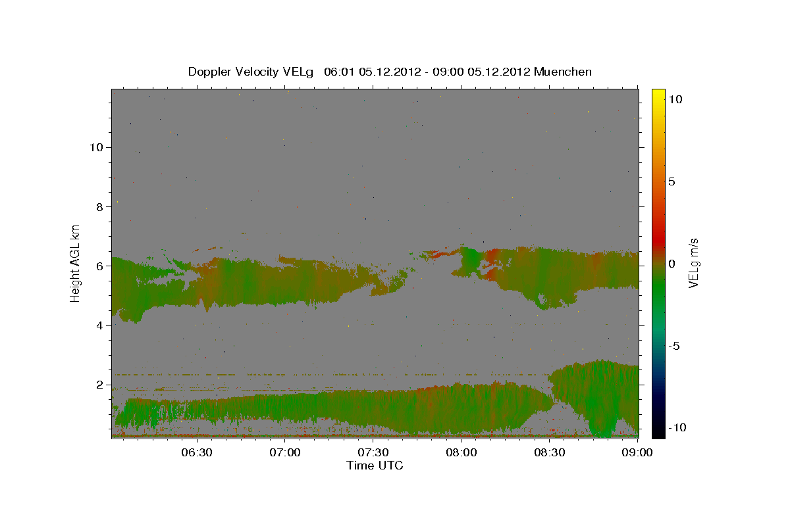Screen dimensions: 790x526
Task: Click the 09:00 time tick label
Action: click(x=637, y=453)
